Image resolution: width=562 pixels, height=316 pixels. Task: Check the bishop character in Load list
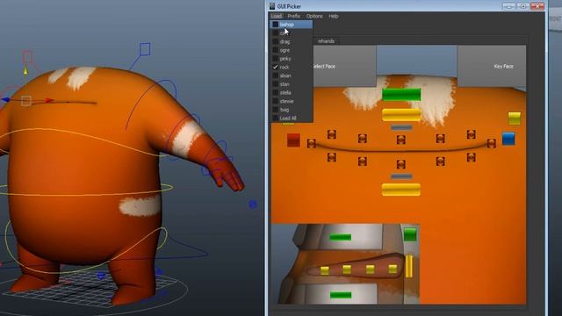(x=291, y=25)
